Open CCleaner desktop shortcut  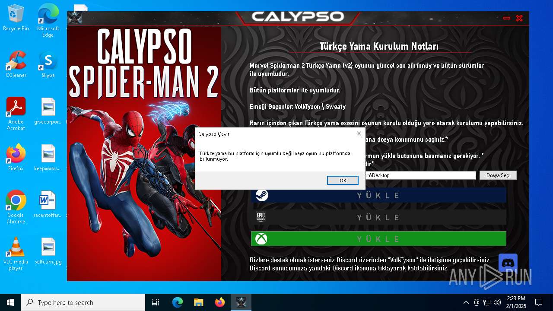pyautogui.click(x=16, y=64)
